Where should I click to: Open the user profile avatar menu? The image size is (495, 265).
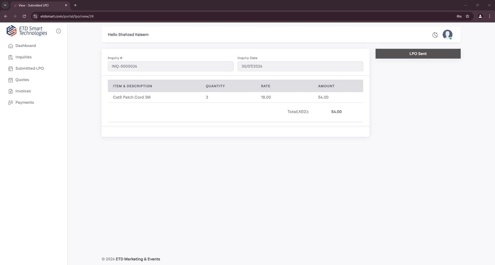click(x=447, y=34)
